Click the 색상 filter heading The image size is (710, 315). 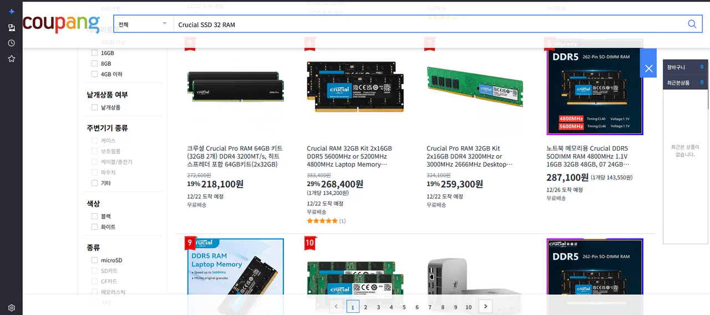pos(94,204)
